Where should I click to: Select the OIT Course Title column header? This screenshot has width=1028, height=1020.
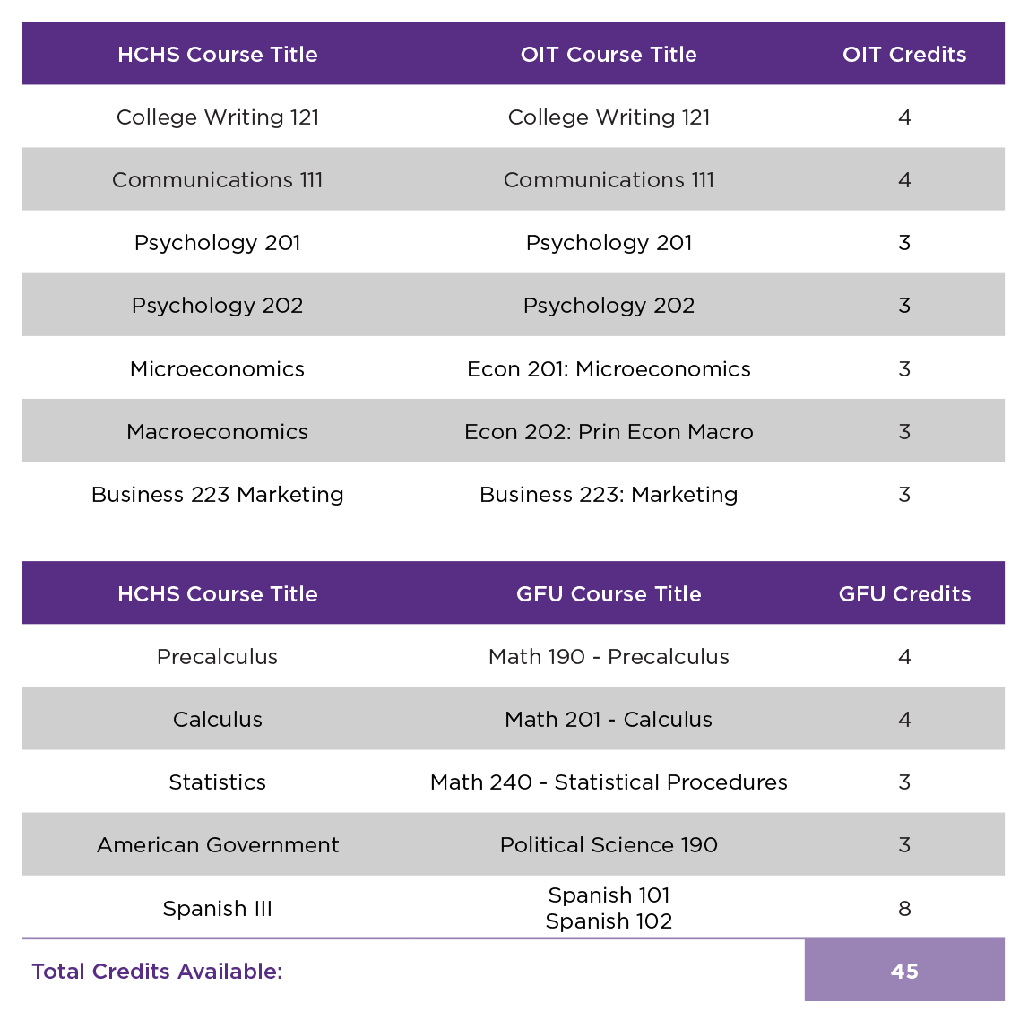(609, 54)
